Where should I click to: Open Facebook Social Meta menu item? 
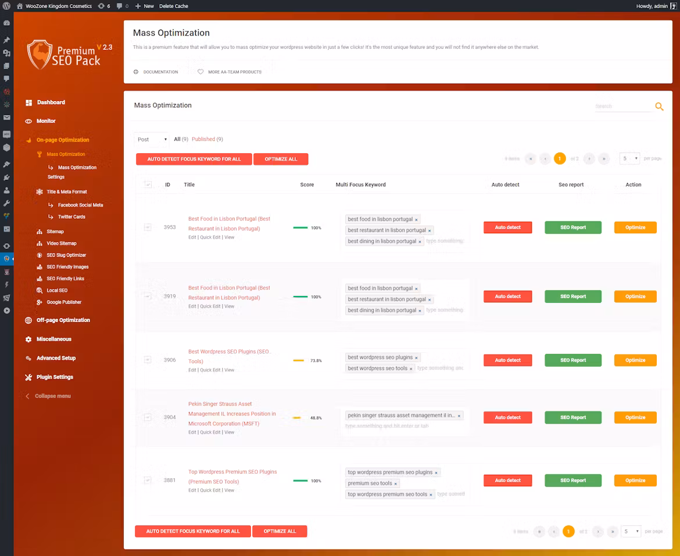80,205
